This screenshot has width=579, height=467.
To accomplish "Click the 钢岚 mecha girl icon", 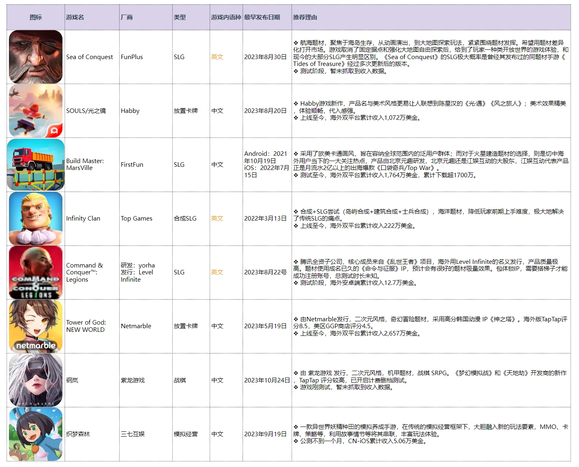I will coord(36,380).
